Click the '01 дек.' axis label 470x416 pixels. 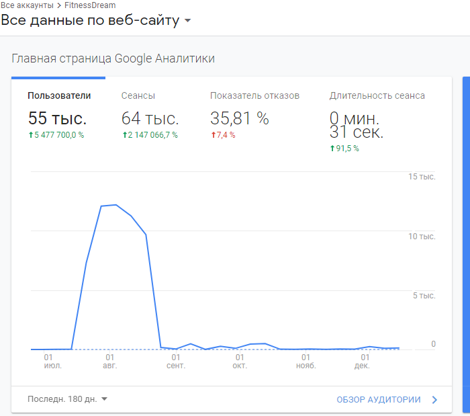362,362
